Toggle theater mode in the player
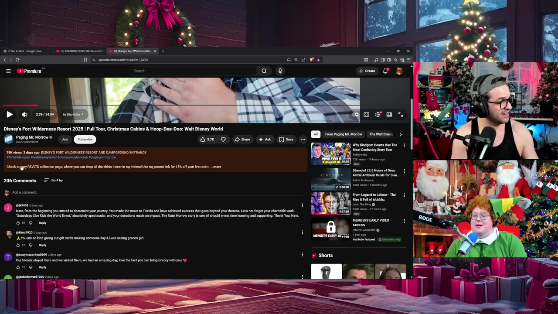This screenshot has width=558, height=314. (389, 114)
